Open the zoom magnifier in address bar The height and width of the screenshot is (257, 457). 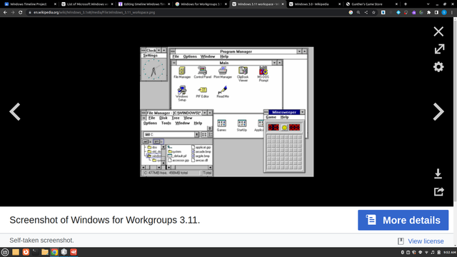[358, 13]
